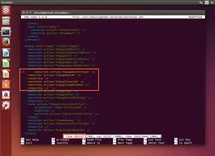215x156 pixels.
Task: Open LibreOffice Impress from the launcher
Action: tap(6, 74)
